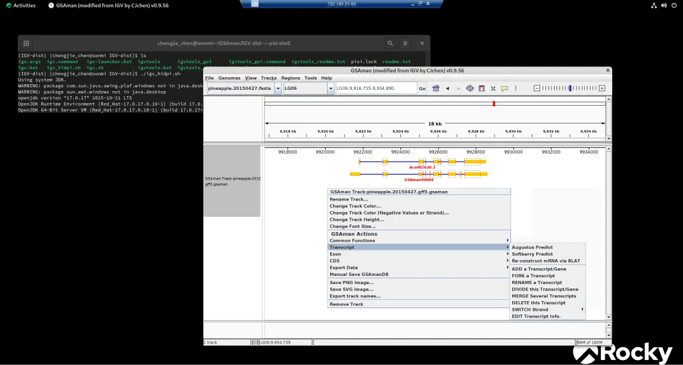Image resolution: width=683 pixels, height=365 pixels.
Task: Select Rename Track... in context menu
Action: pyautogui.click(x=419, y=199)
